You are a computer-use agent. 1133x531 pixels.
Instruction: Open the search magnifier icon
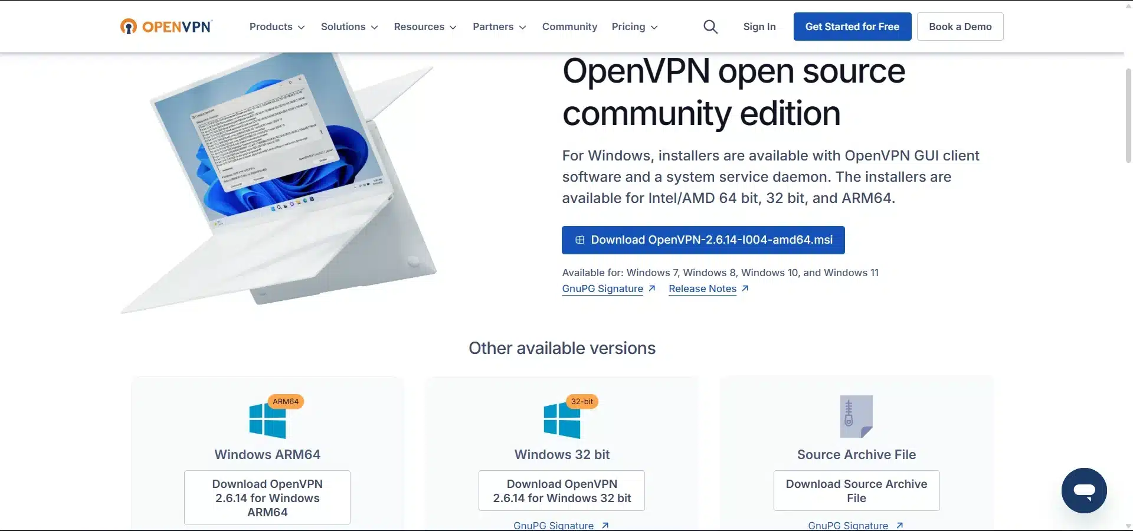point(710,27)
